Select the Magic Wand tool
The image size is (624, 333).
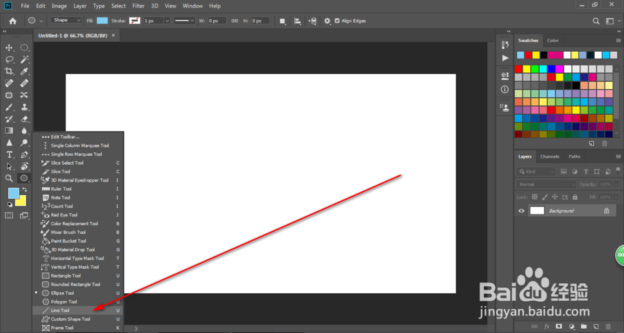[24, 60]
